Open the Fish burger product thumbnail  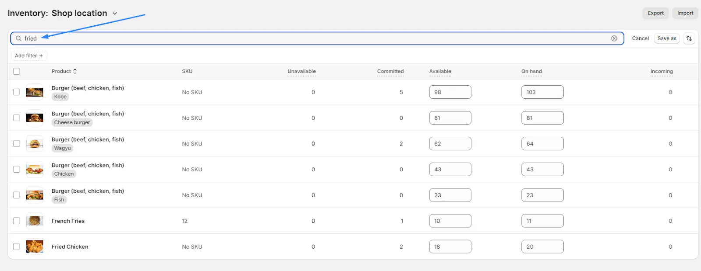coord(35,195)
